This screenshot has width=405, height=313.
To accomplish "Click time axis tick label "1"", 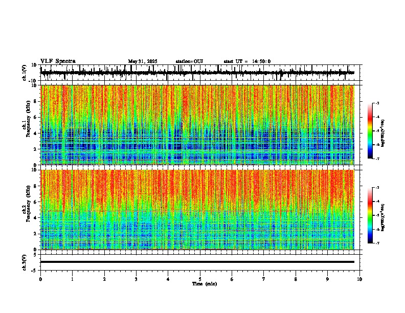I will coord(72,279).
